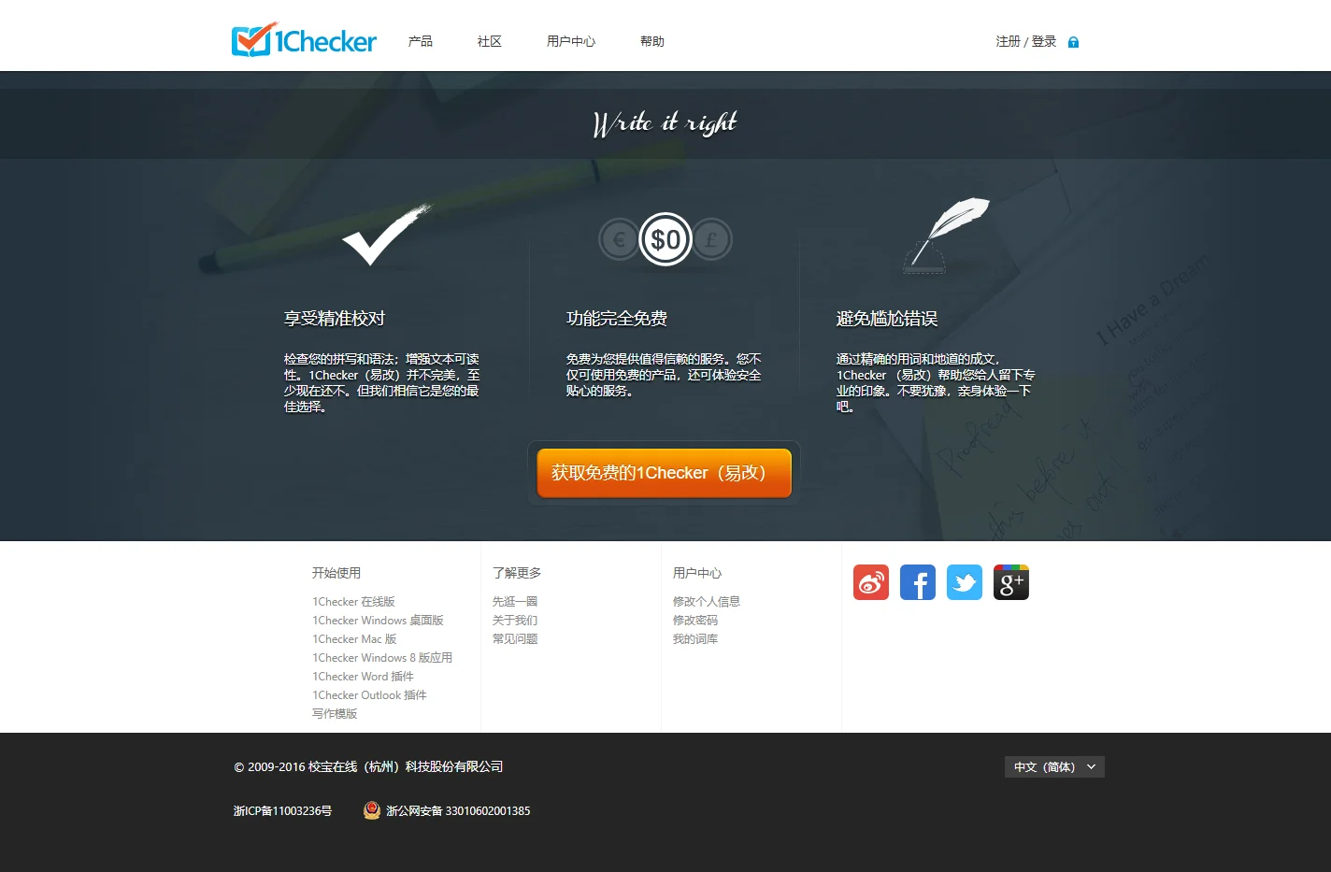Open the 用户中心 nav menu
Screen dimensions: 1331x872
tap(571, 41)
